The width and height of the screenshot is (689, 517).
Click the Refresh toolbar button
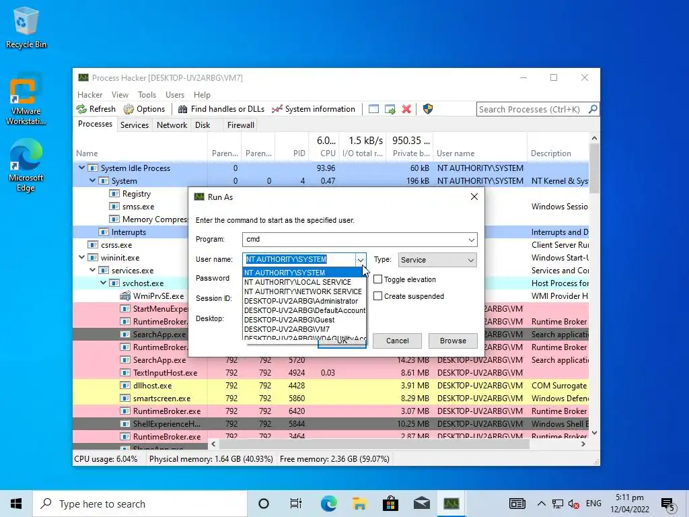click(x=96, y=109)
